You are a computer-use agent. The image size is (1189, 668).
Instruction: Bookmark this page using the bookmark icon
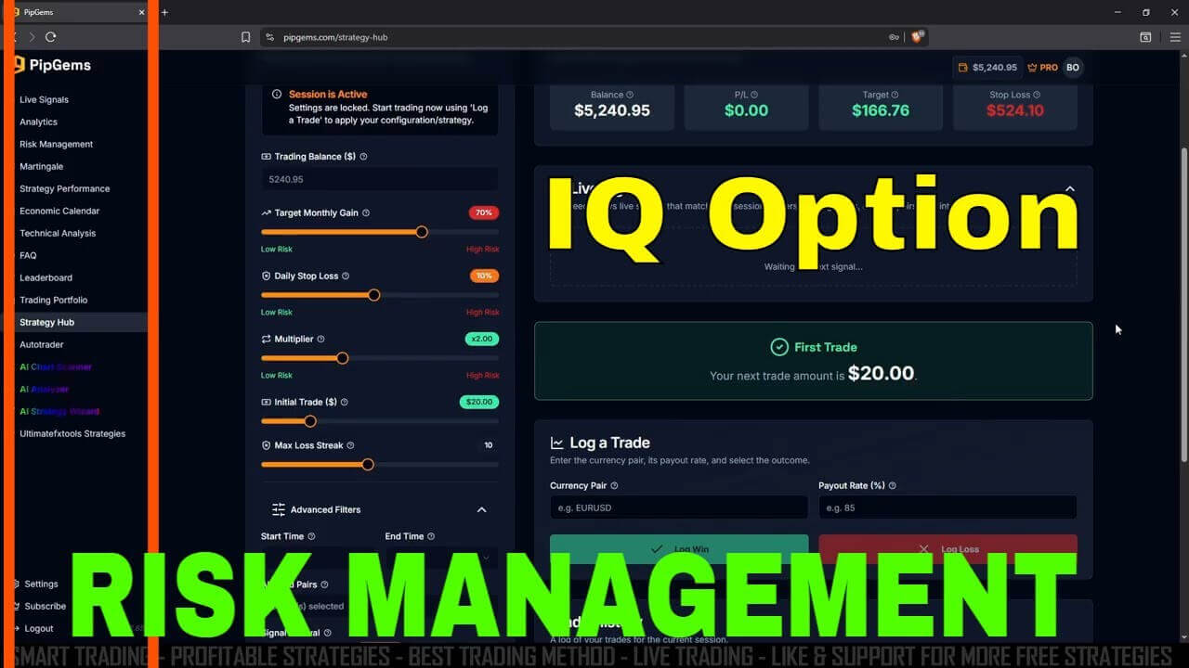pyautogui.click(x=245, y=37)
